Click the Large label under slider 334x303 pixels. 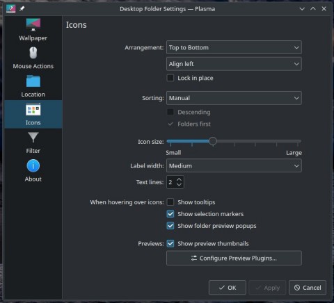pos(294,153)
